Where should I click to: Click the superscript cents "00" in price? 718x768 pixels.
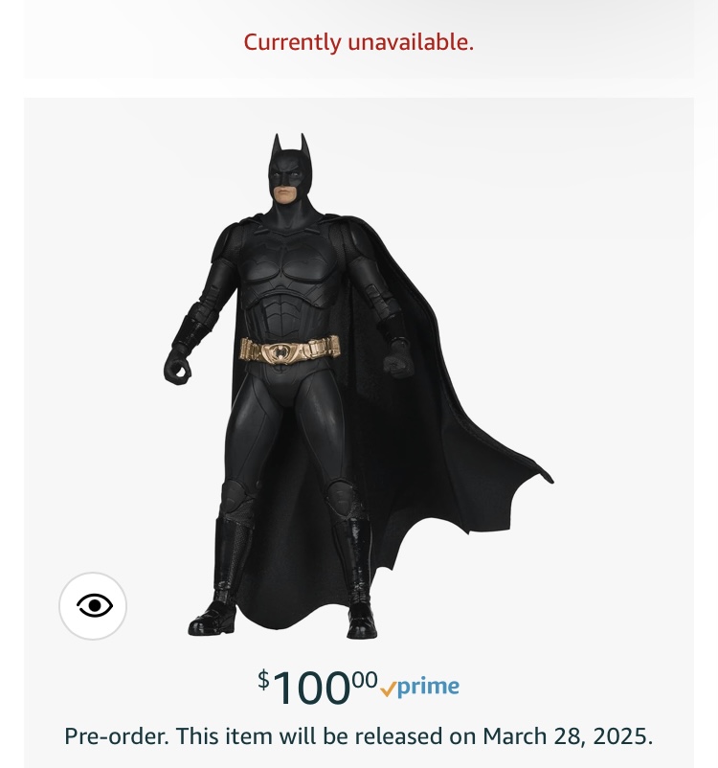(x=364, y=679)
